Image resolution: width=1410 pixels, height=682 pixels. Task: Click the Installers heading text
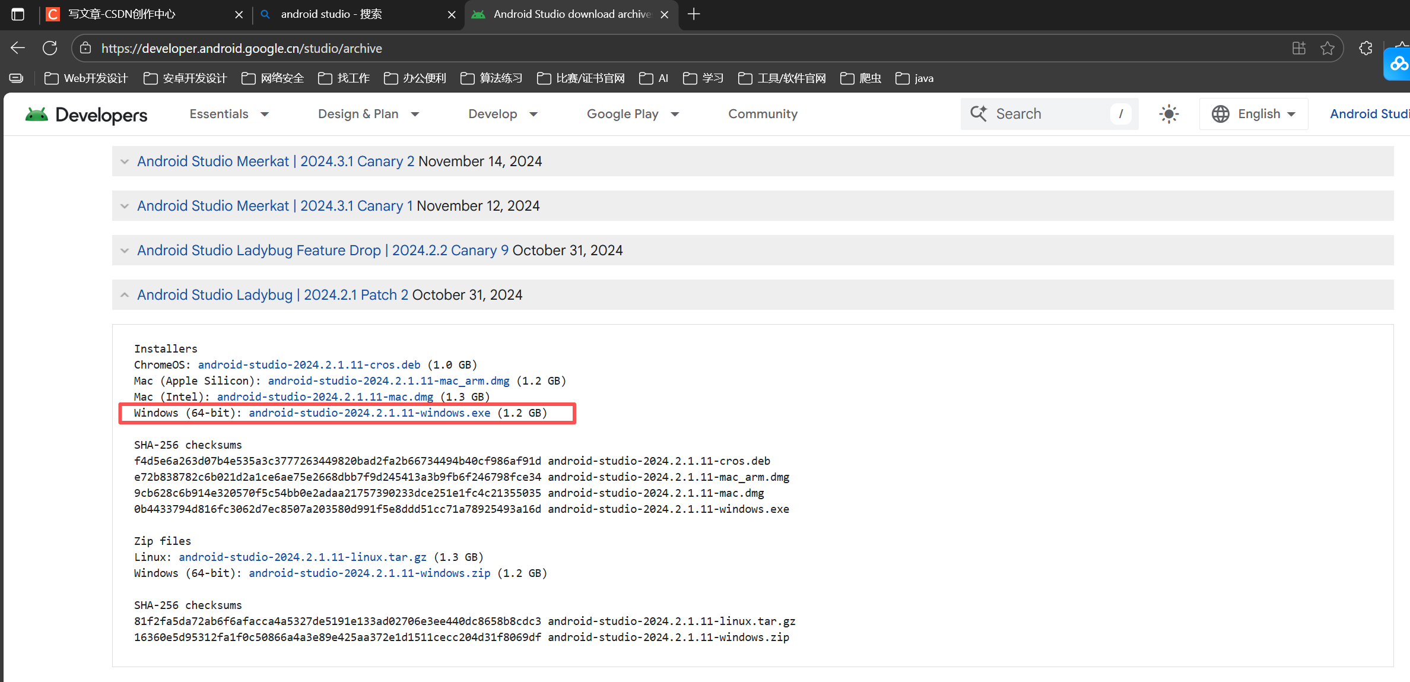click(166, 348)
